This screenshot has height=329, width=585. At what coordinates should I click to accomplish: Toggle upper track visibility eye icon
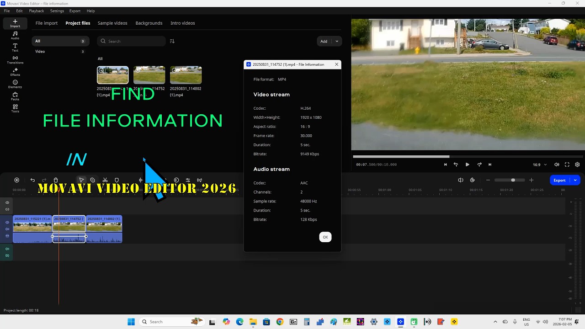7,202
